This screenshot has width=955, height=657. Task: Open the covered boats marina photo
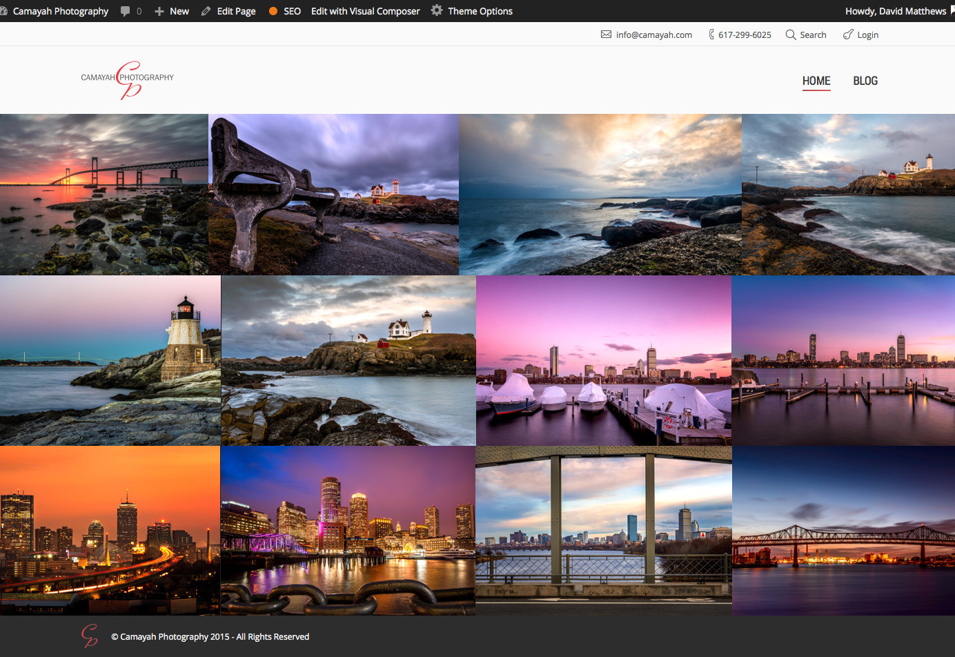pos(603,360)
